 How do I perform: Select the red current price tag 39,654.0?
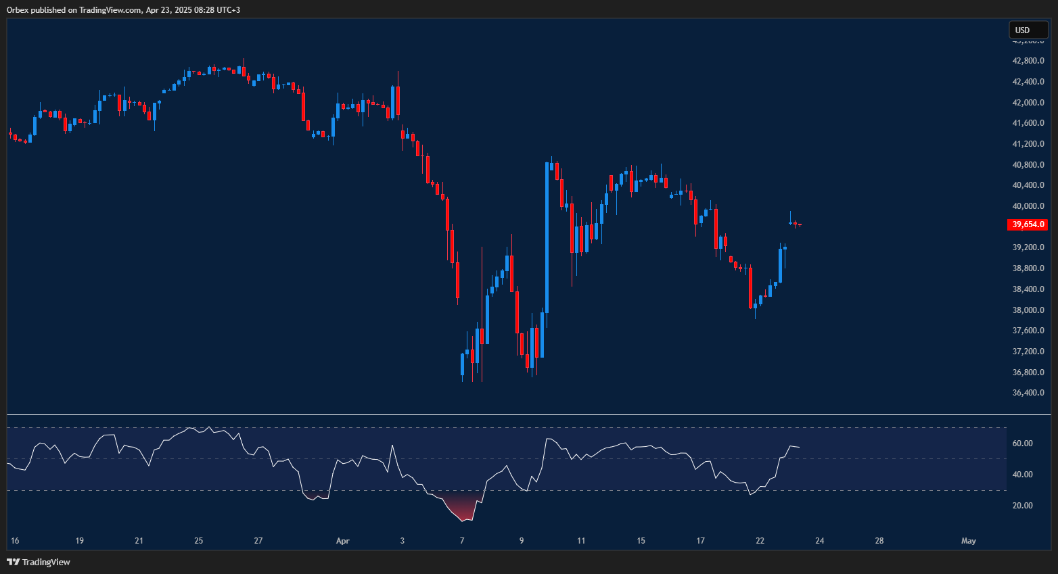1028,224
